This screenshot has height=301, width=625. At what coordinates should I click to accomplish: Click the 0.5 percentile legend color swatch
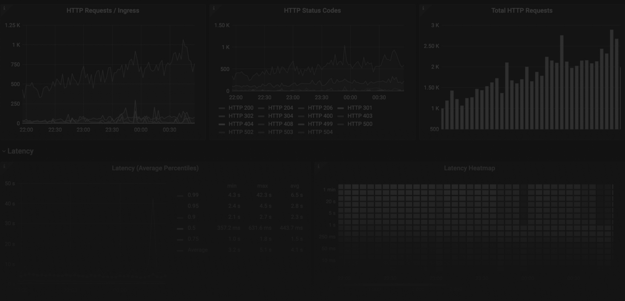(x=180, y=229)
